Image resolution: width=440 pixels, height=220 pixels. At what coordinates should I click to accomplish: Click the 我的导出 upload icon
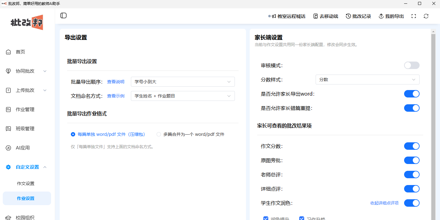pos(381,16)
